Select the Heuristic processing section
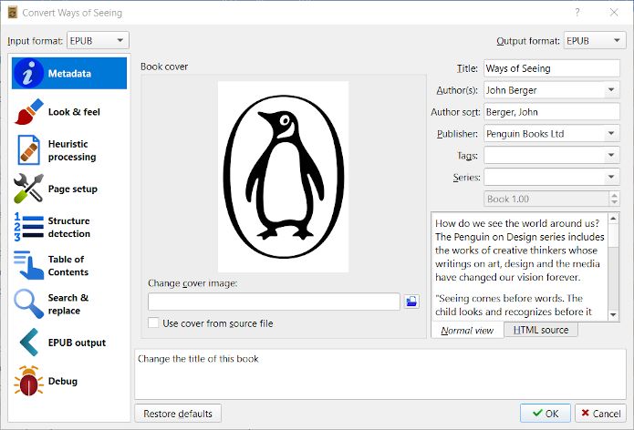 tap(69, 150)
